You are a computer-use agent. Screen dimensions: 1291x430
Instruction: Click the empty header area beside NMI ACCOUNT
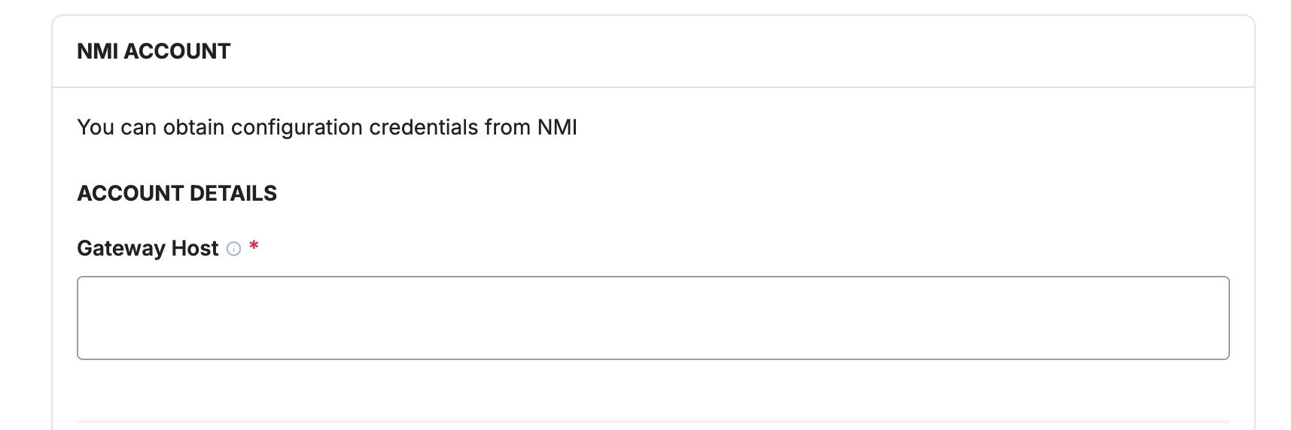741,51
